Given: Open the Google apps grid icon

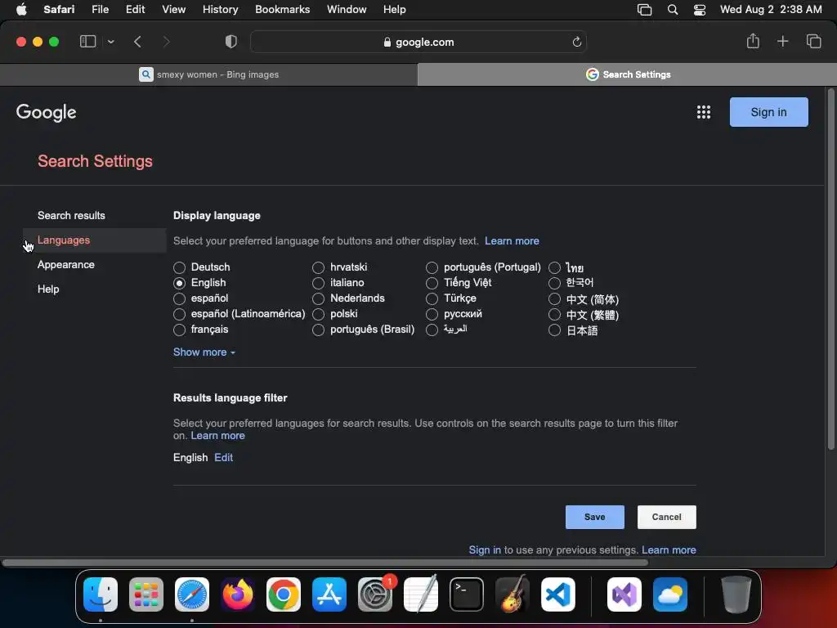Looking at the screenshot, I should pyautogui.click(x=704, y=112).
